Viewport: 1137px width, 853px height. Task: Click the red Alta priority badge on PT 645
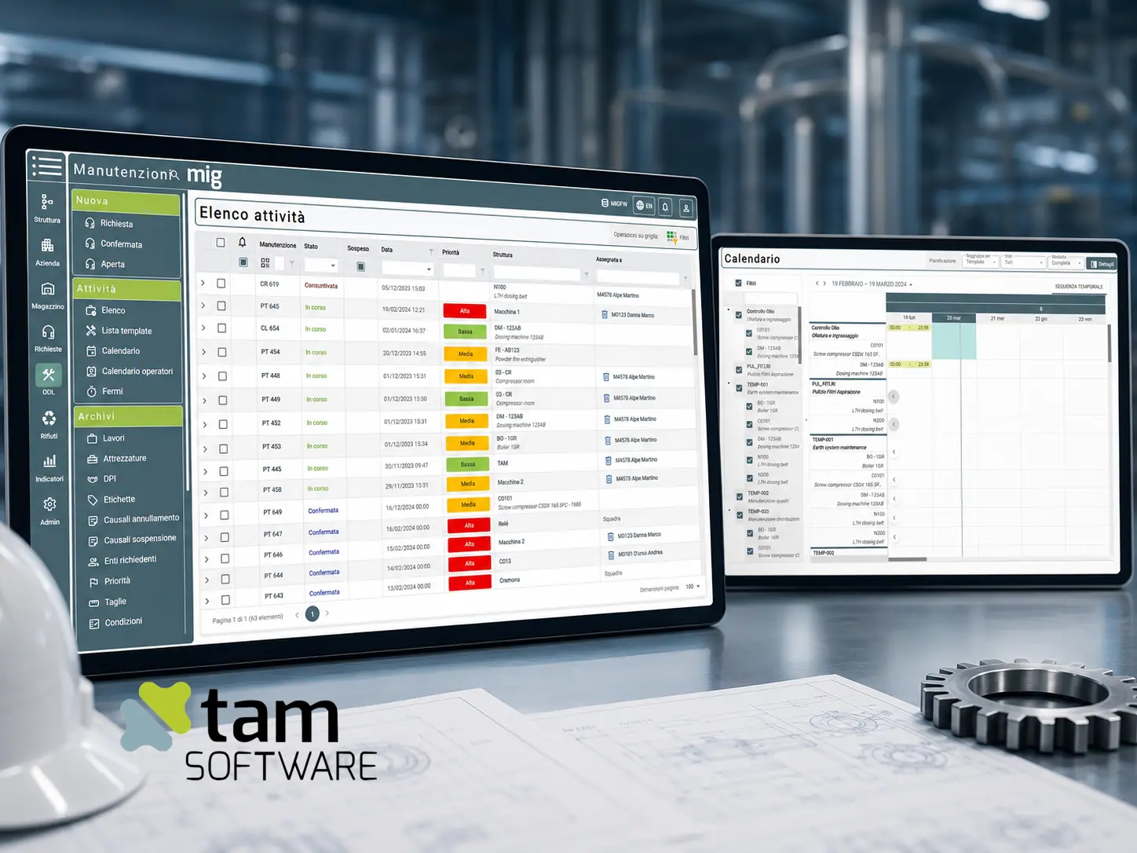[x=465, y=311]
